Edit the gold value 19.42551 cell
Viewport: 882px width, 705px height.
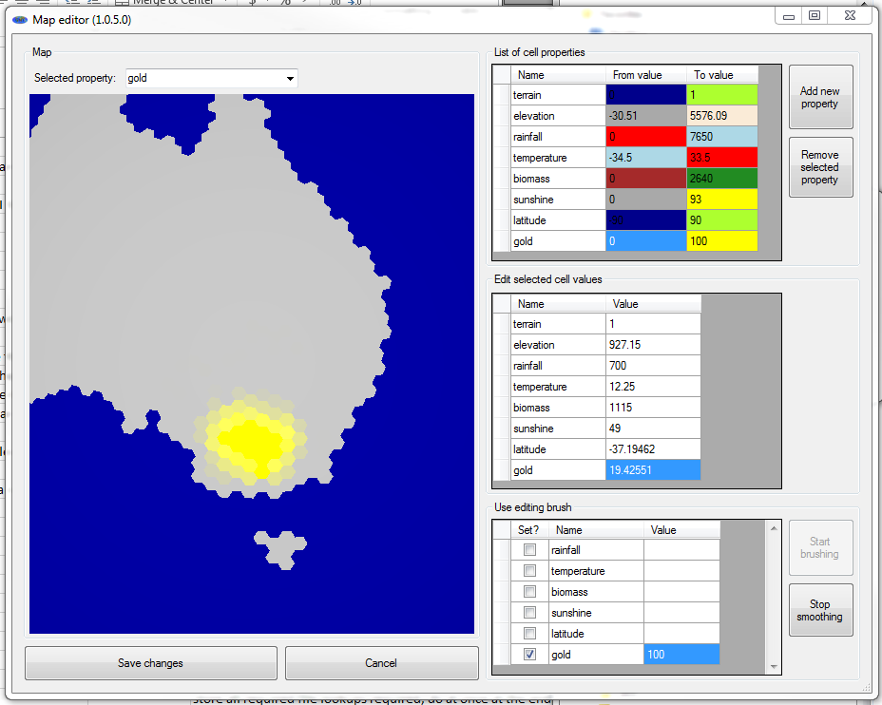point(652,470)
